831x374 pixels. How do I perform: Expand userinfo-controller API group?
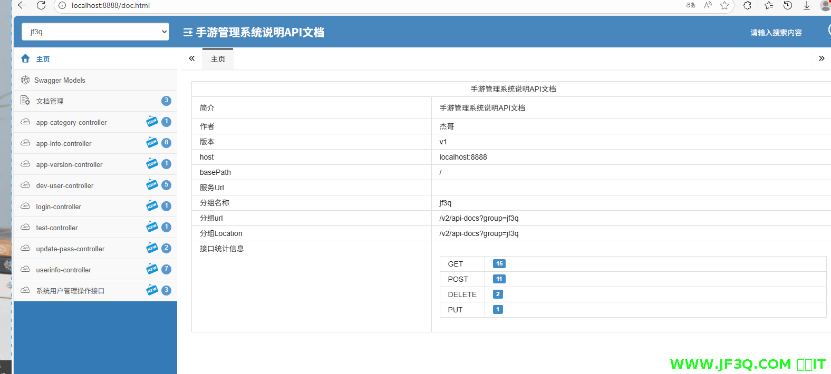click(x=64, y=270)
